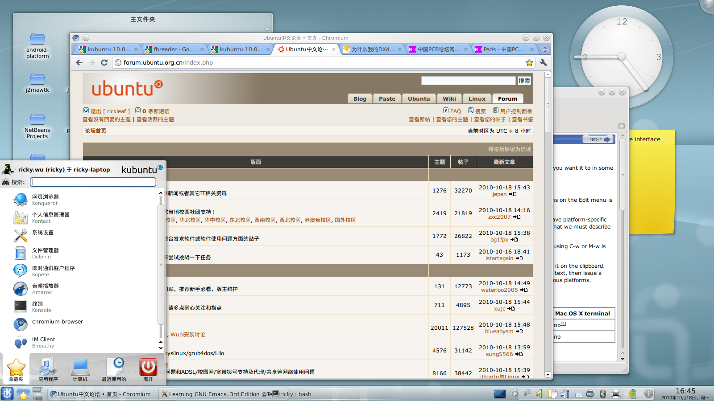Open the KDE Kickoff launcher button
The image size is (714, 401).
pyautogui.click(x=7, y=394)
